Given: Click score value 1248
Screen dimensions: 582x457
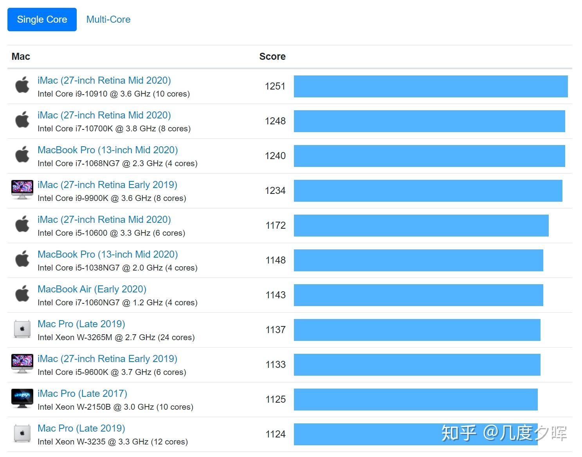Looking at the screenshot, I should pos(275,121).
